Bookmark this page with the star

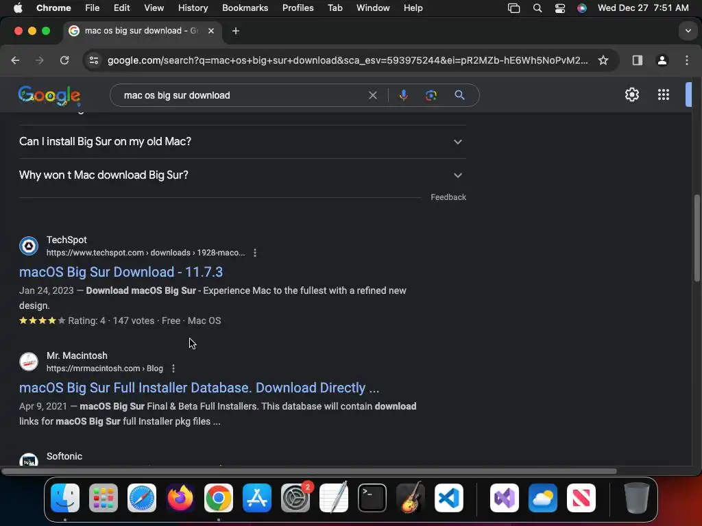click(603, 60)
